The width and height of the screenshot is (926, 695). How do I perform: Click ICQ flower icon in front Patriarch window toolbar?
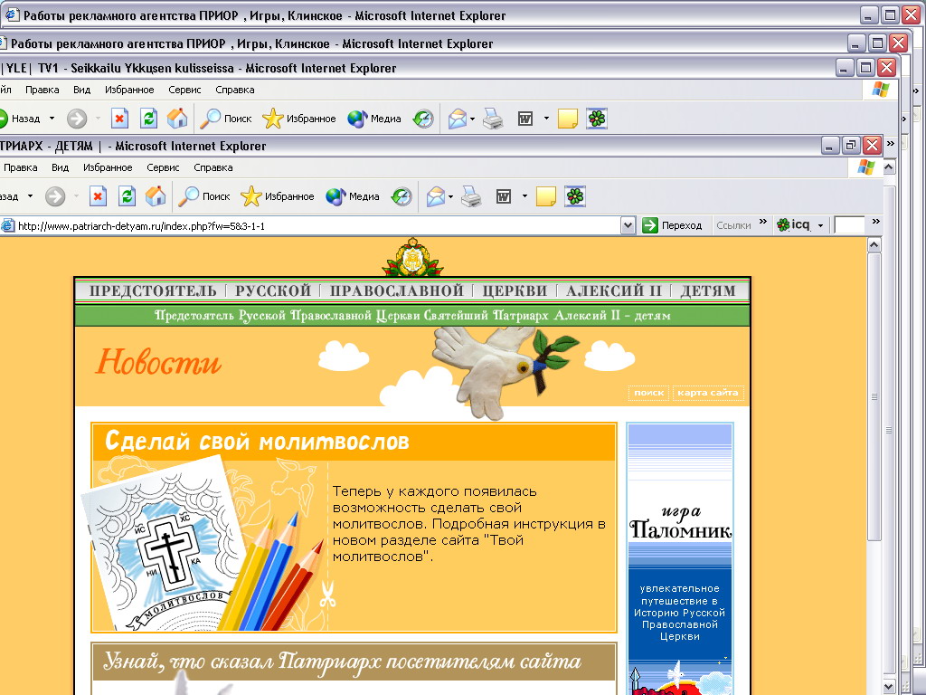click(x=575, y=196)
